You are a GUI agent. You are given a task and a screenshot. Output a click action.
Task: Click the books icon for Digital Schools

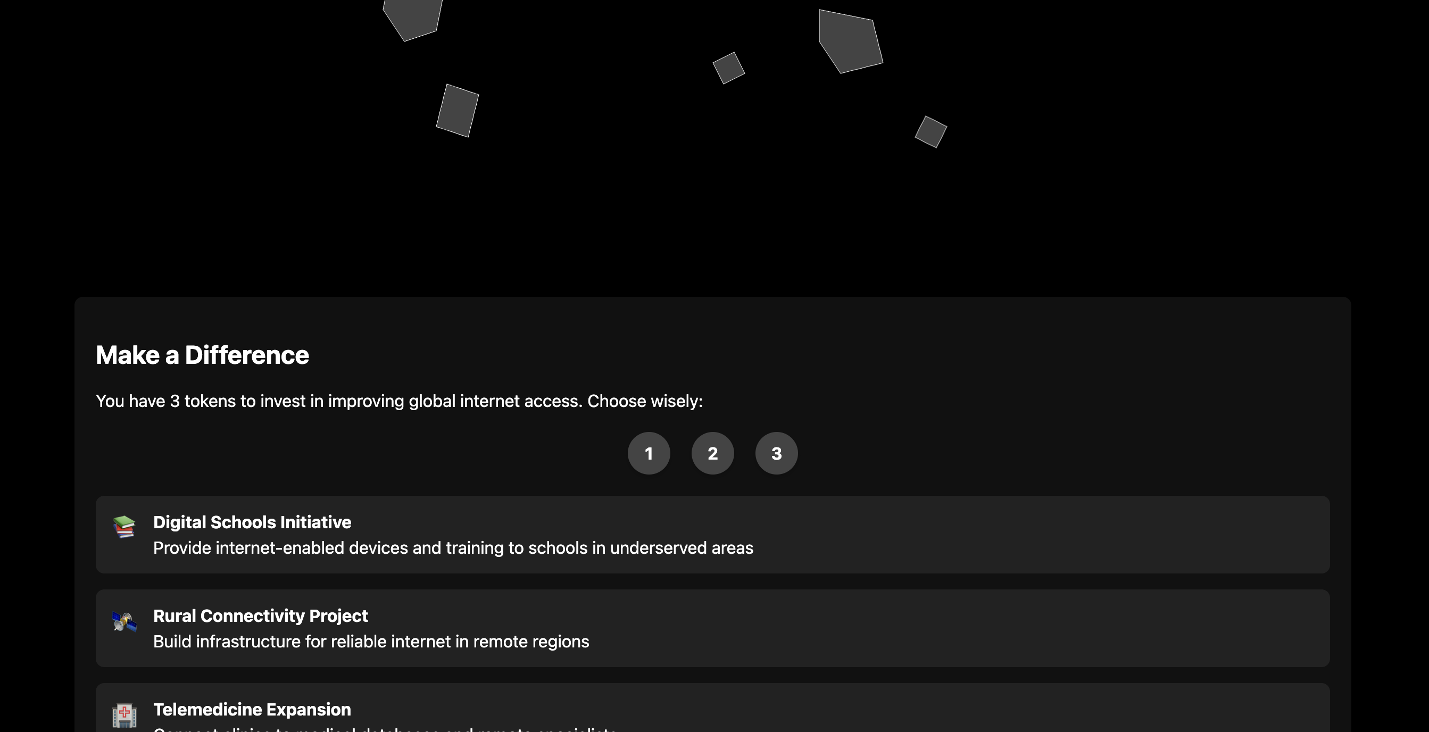(x=124, y=527)
